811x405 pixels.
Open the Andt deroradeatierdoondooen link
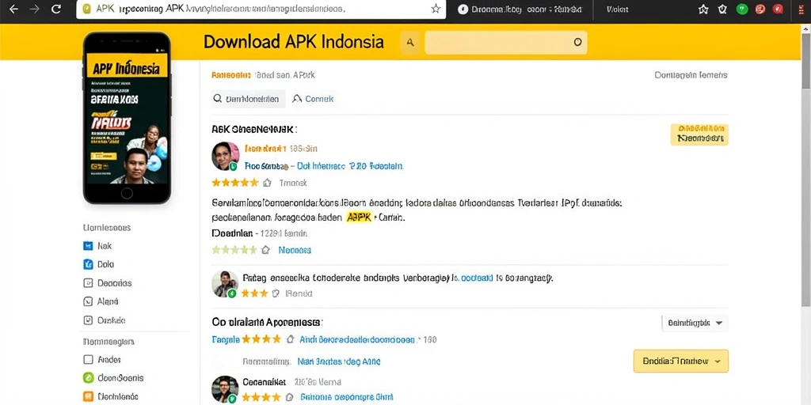(357, 339)
